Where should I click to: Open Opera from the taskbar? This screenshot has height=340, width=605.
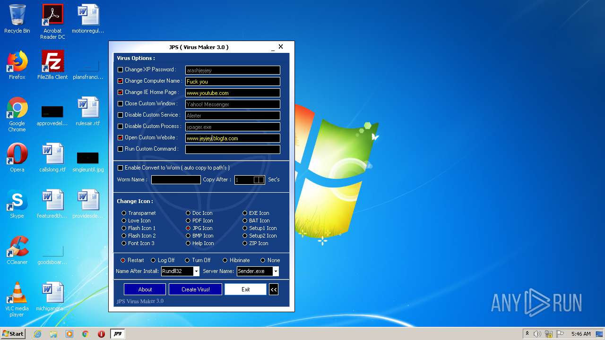coord(101,334)
